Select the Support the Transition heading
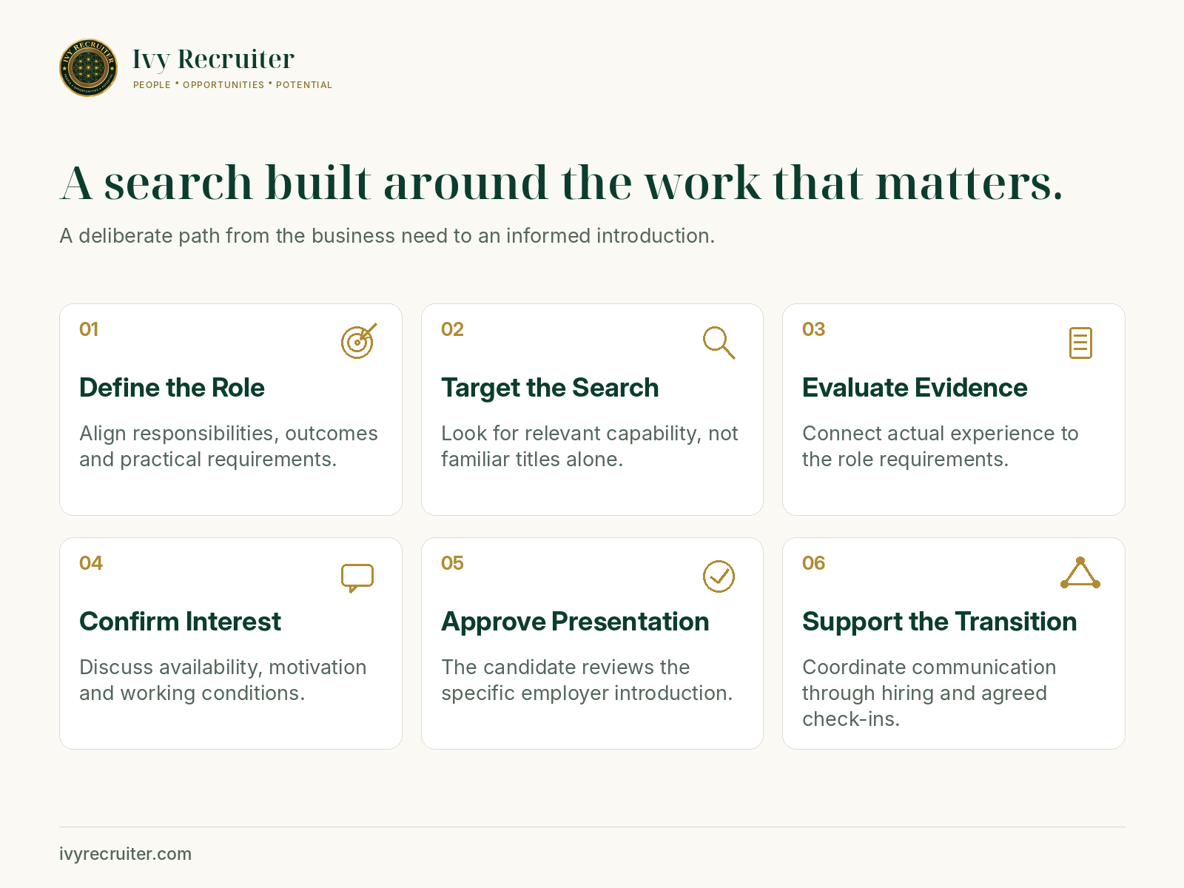The width and height of the screenshot is (1184, 888). [x=940, y=622]
